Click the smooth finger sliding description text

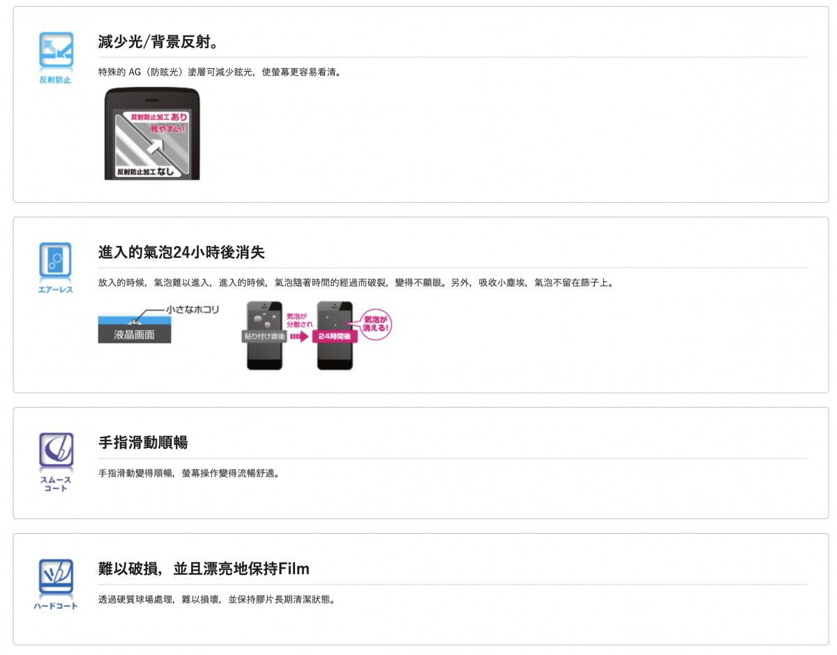tap(189, 474)
